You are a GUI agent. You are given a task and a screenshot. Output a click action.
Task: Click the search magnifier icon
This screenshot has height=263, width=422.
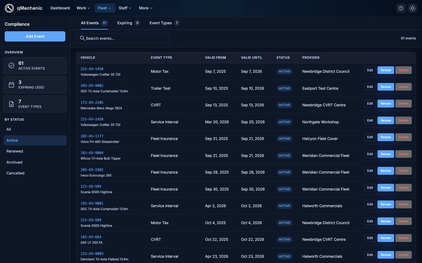[82, 38]
